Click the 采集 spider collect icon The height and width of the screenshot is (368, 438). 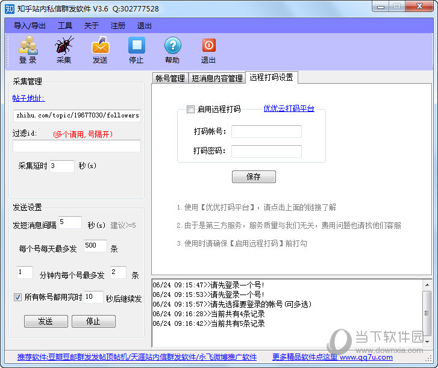64,50
